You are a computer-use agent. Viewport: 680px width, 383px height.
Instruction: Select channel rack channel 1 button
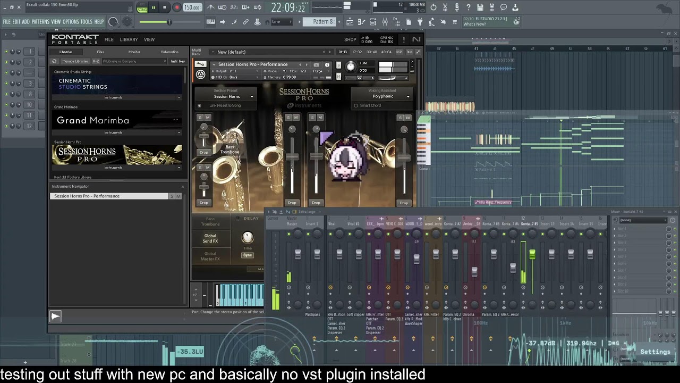tap(30, 52)
